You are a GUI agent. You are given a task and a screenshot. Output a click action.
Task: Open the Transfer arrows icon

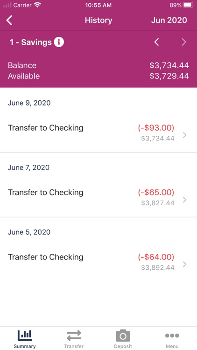tap(74, 336)
